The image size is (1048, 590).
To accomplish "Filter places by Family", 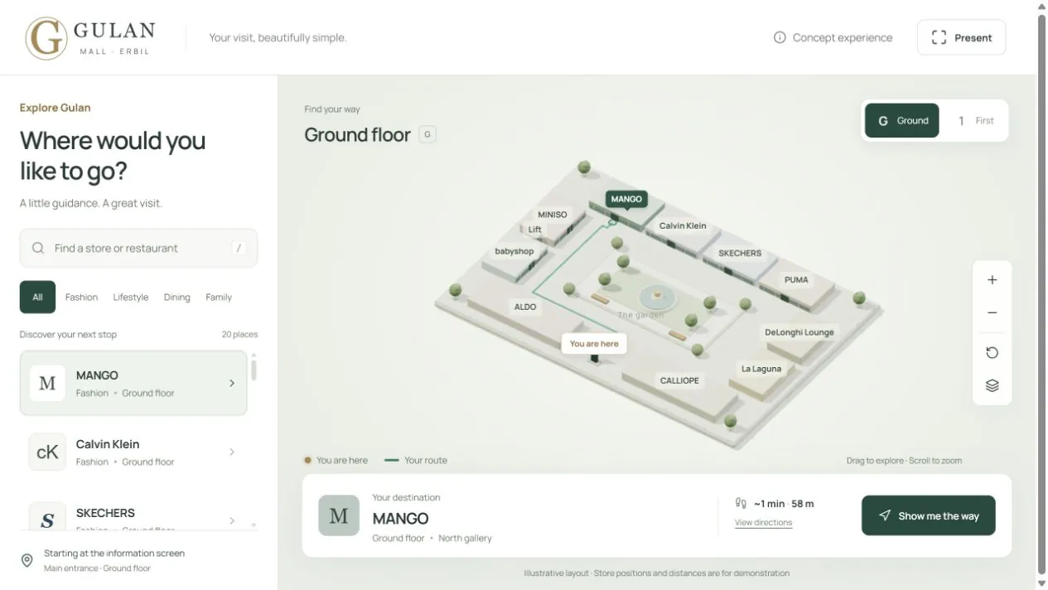I will tap(219, 297).
